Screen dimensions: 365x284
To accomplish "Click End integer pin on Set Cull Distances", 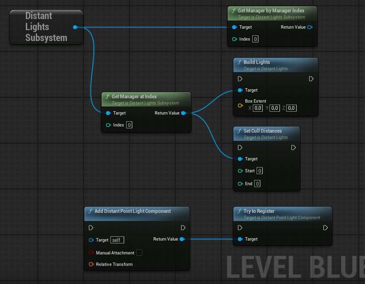I will pyautogui.click(x=240, y=184).
